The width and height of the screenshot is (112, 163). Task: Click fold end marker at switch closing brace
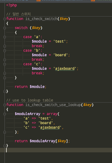(5, 78)
